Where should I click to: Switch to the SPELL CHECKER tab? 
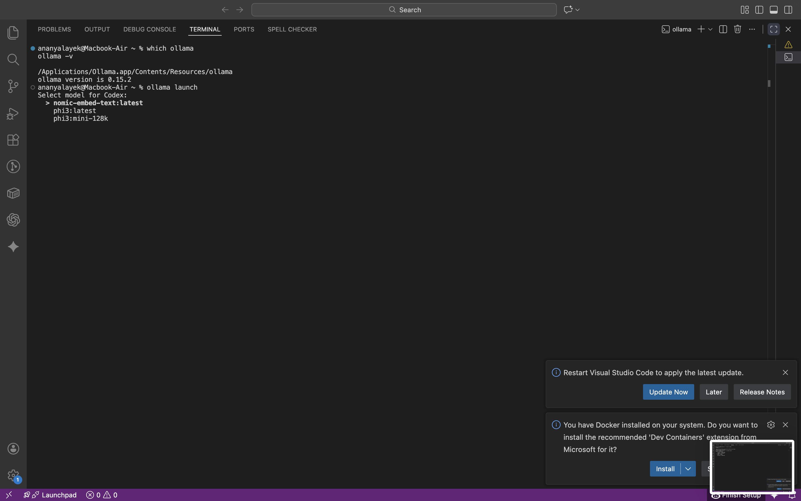292,29
